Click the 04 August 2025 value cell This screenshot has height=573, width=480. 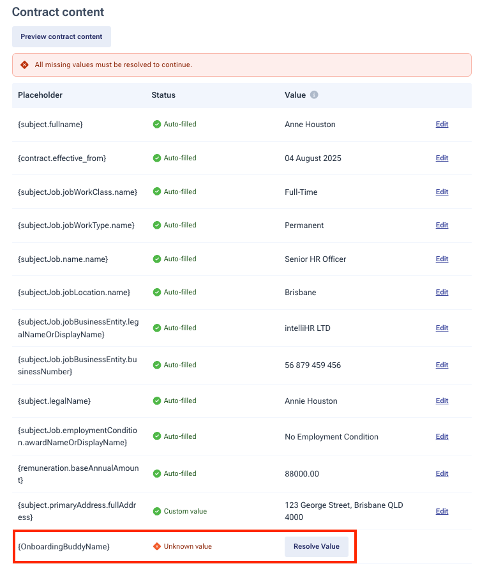pyautogui.click(x=313, y=158)
